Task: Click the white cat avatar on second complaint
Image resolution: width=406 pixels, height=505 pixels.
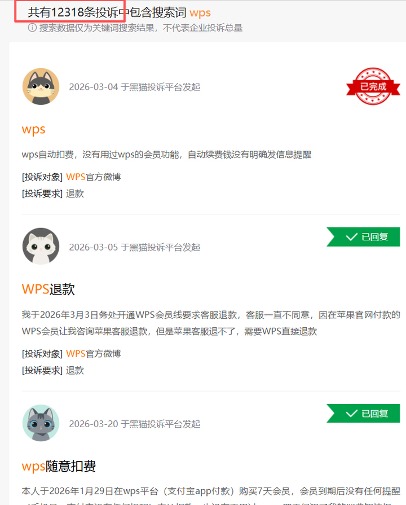Action: click(x=41, y=247)
